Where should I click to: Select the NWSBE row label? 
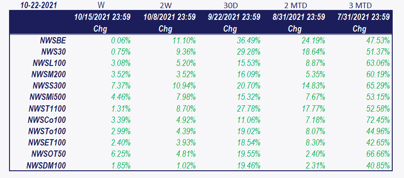coord(53,40)
